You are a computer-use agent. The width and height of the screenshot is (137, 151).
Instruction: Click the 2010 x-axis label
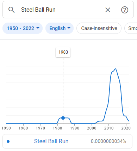[109, 128]
